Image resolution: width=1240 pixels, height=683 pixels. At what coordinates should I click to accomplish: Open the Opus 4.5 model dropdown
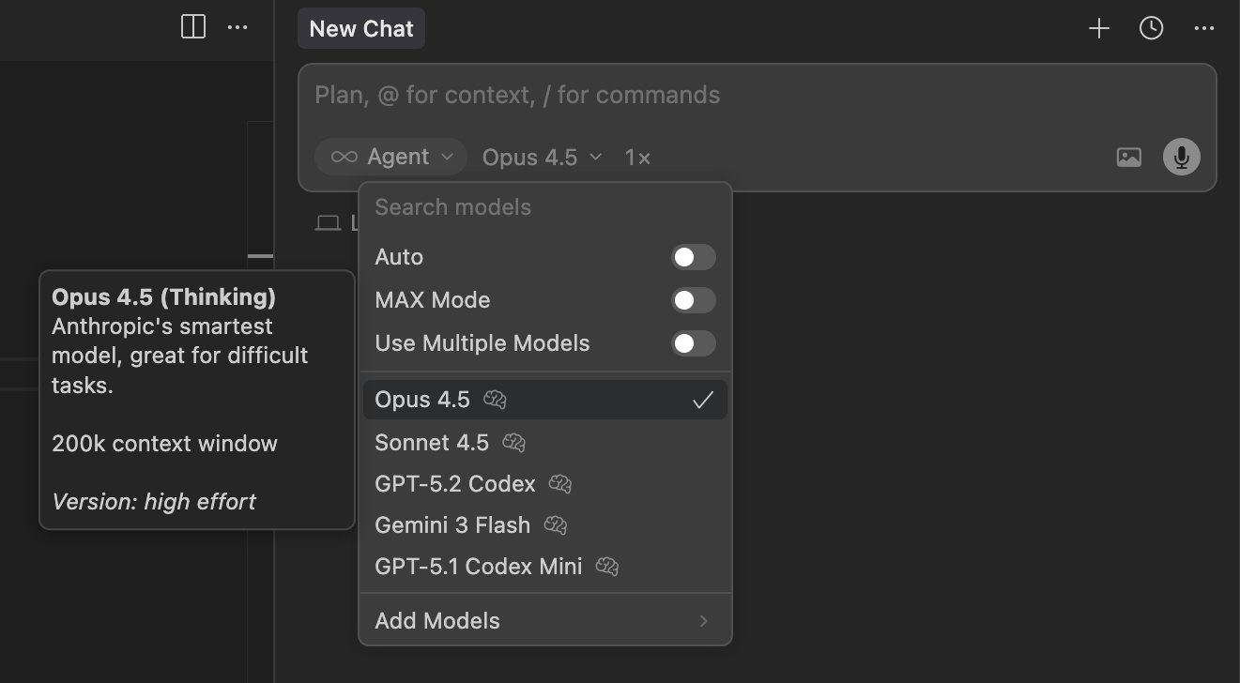(x=540, y=157)
